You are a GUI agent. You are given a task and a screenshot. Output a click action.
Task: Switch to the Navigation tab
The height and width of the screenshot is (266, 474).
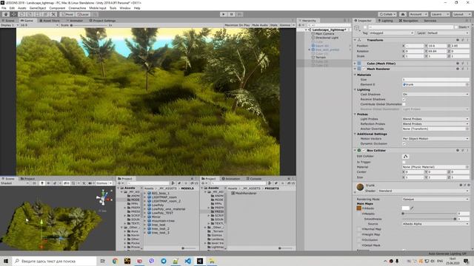[x=408, y=21]
